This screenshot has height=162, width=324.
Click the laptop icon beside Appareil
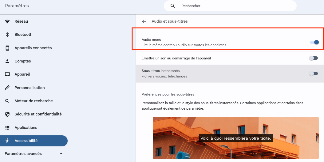click(x=7, y=74)
